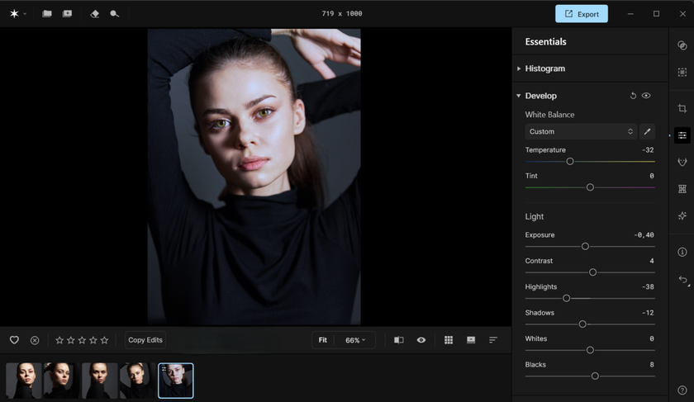
Task: Click the Tint slider handle
Action: [590, 187]
